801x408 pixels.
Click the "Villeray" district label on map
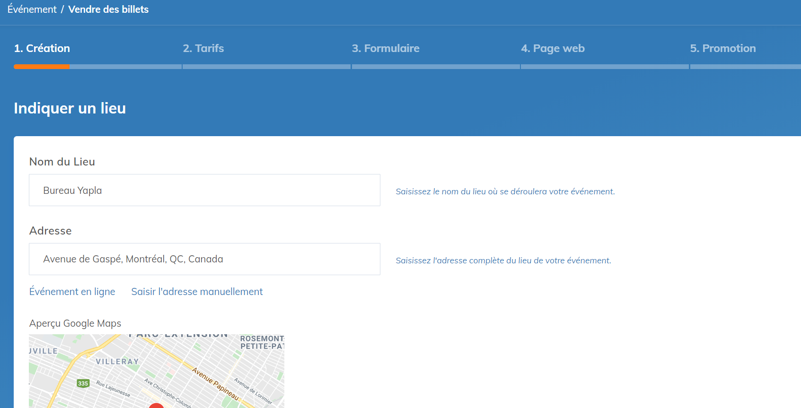[x=117, y=362]
